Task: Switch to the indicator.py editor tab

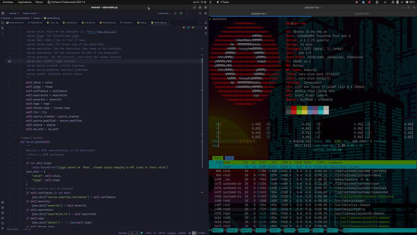Action: (x=88, y=23)
